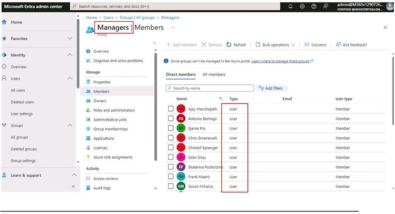Collapse the Groups section chevron

click(x=70, y=125)
